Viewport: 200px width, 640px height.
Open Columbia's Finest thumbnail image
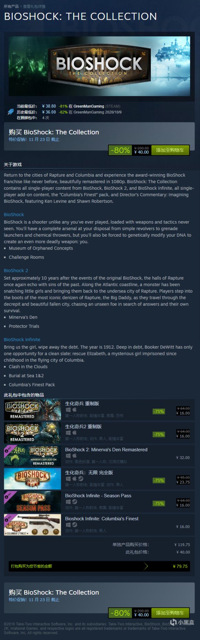(x=32, y=525)
